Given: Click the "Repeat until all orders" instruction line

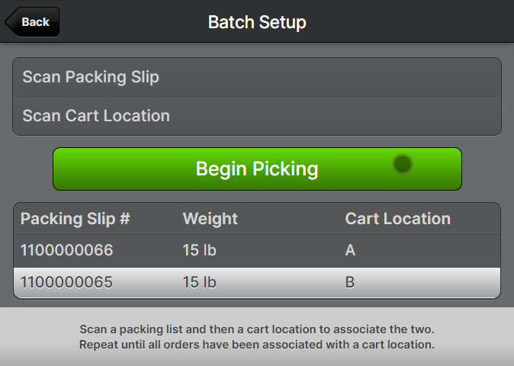Looking at the screenshot, I should click(257, 345).
